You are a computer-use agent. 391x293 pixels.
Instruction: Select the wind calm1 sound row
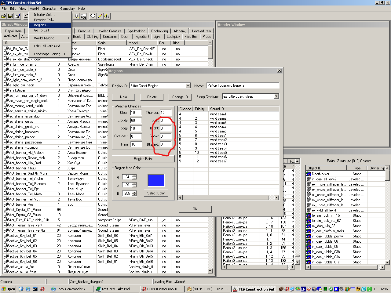tap(228, 114)
